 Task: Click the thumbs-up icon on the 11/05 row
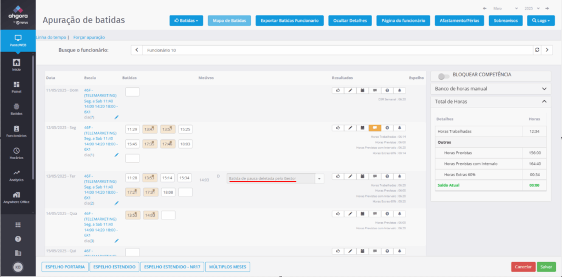pyautogui.click(x=338, y=91)
